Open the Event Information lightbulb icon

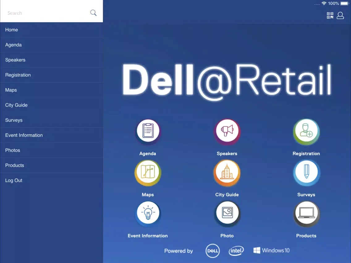pos(148,213)
